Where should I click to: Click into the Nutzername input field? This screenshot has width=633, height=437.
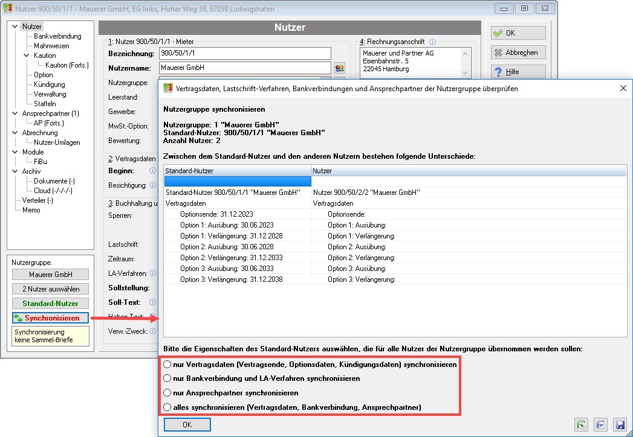coord(245,68)
